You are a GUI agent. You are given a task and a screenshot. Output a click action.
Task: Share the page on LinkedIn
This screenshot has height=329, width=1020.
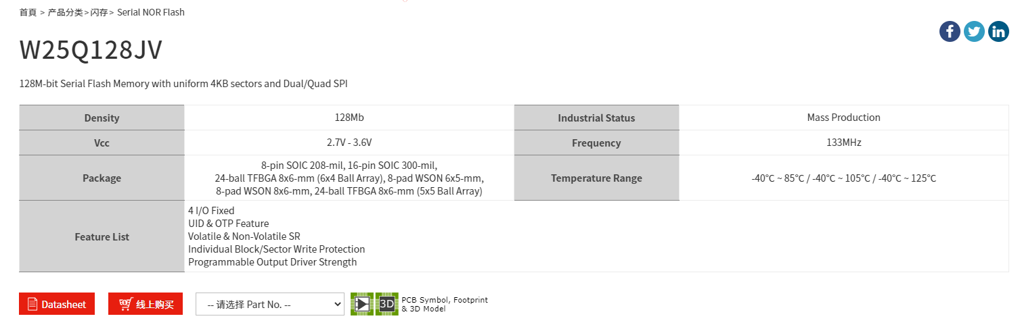click(x=998, y=31)
